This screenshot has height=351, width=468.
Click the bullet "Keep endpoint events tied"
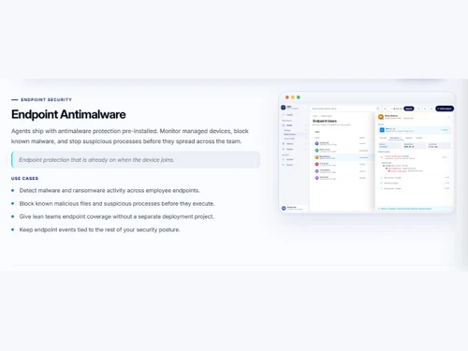click(x=99, y=229)
